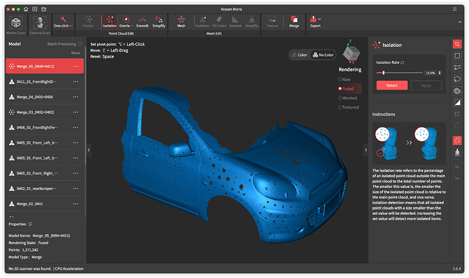Screen dimensions: 469x278
Task: Open properties info icon
Action: click(30, 224)
